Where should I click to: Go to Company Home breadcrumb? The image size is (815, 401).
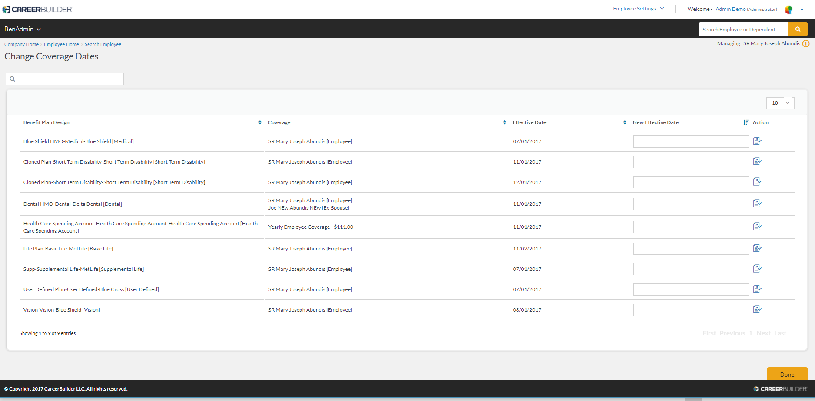coord(21,44)
